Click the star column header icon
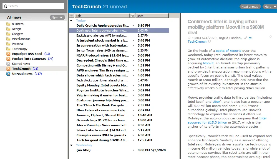The height and width of the screenshot is (159, 277). pos(71,16)
